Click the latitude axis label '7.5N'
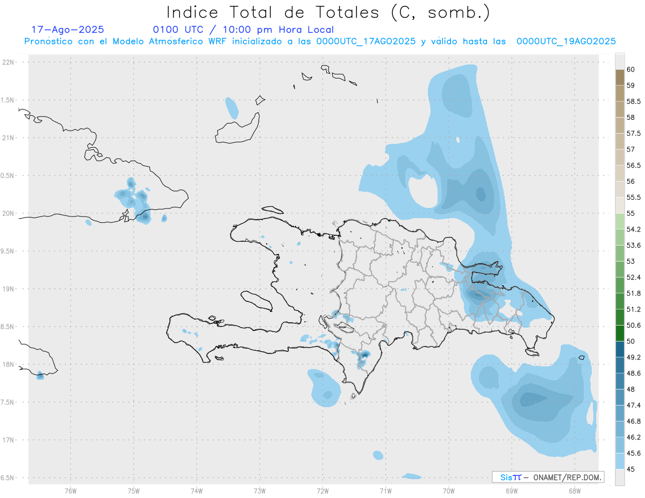The image size is (645, 498). (x=8, y=402)
